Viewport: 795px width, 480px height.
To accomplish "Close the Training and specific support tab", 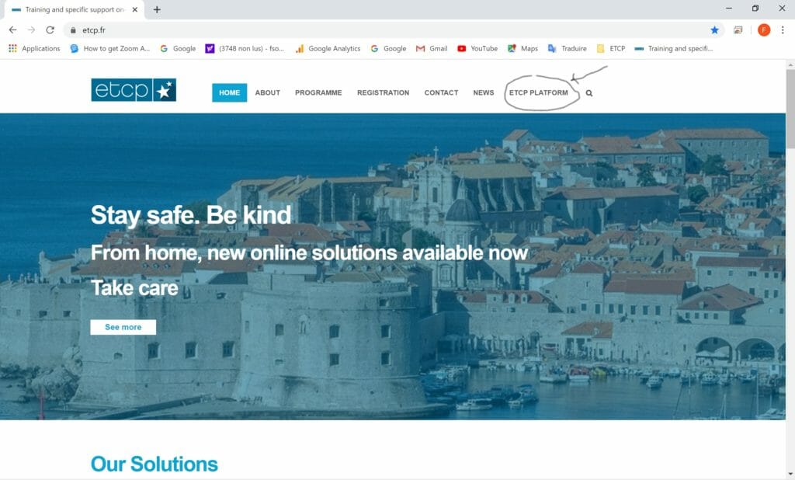I will (x=135, y=9).
